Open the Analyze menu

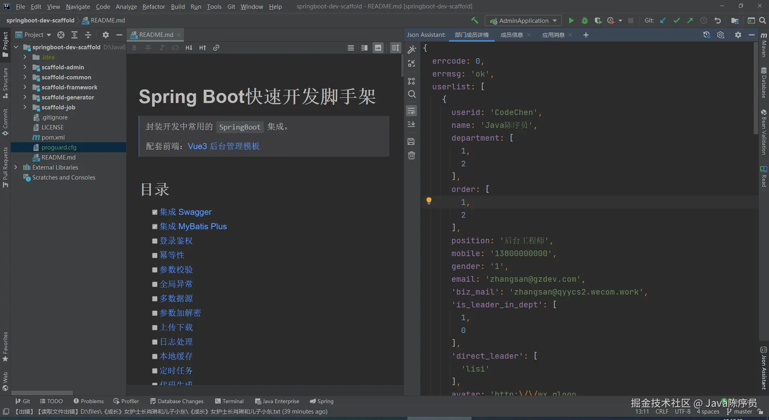(126, 6)
